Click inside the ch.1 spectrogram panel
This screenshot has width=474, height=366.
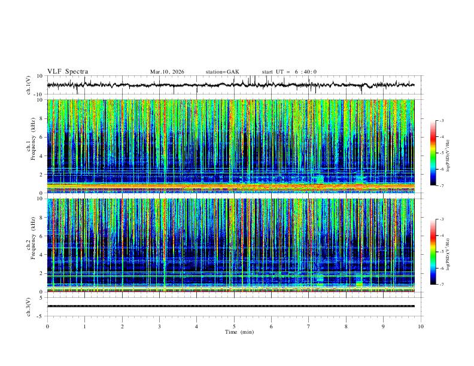click(231, 146)
